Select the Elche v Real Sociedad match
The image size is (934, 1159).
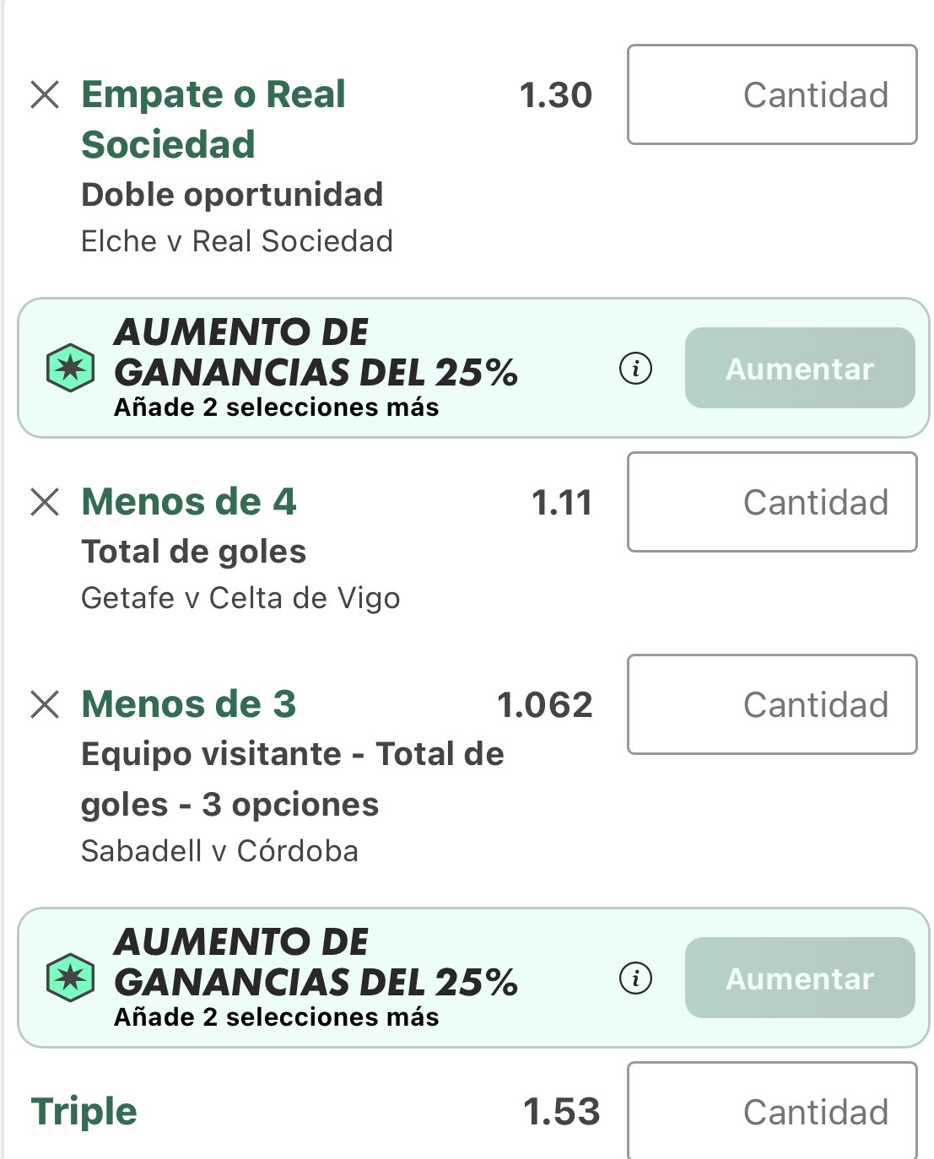coord(237,241)
